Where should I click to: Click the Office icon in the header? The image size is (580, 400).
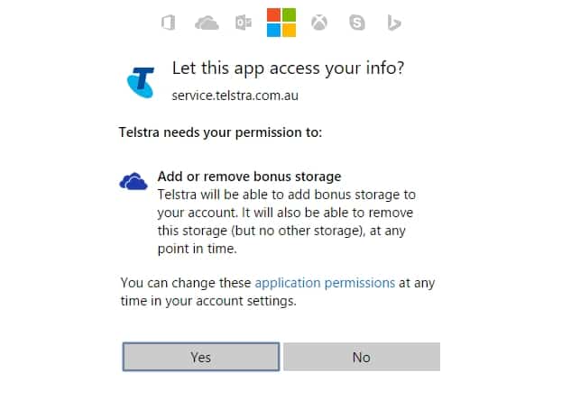(x=169, y=23)
